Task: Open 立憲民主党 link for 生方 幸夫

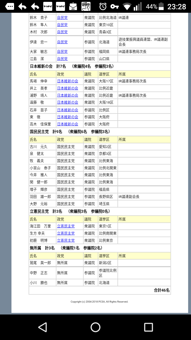Action: (x=66, y=233)
